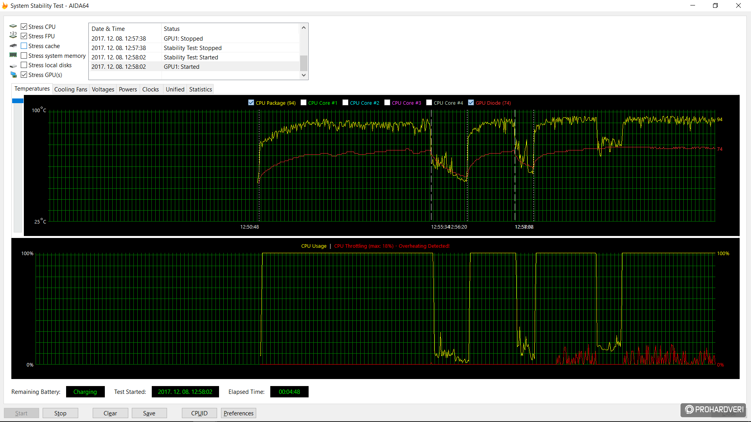751x422 pixels.
Task: Click the disk drive icon beside Stress local disks
Action: pyautogui.click(x=13, y=66)
